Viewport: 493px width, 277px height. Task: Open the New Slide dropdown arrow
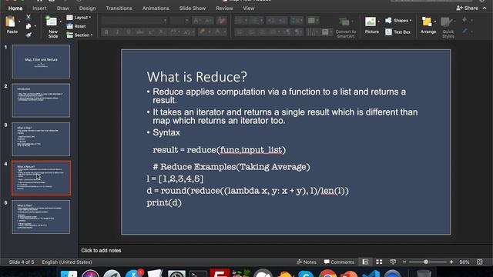[60, 22]
